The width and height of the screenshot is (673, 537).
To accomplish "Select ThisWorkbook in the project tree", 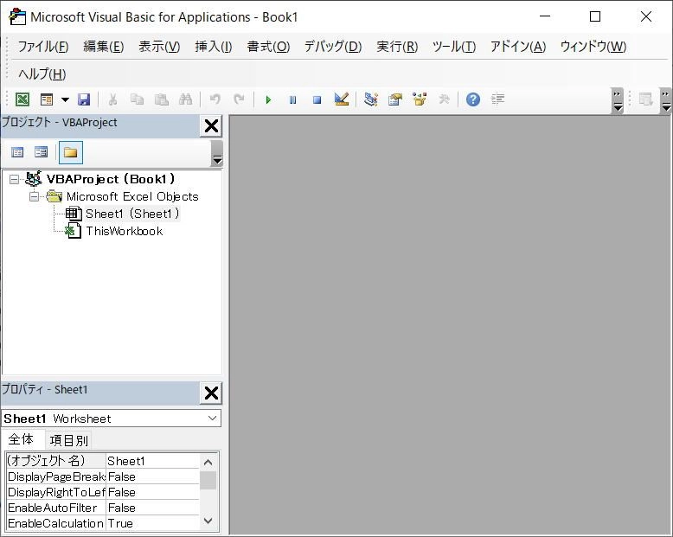I will pyautogui.click(x=125, y=231).
